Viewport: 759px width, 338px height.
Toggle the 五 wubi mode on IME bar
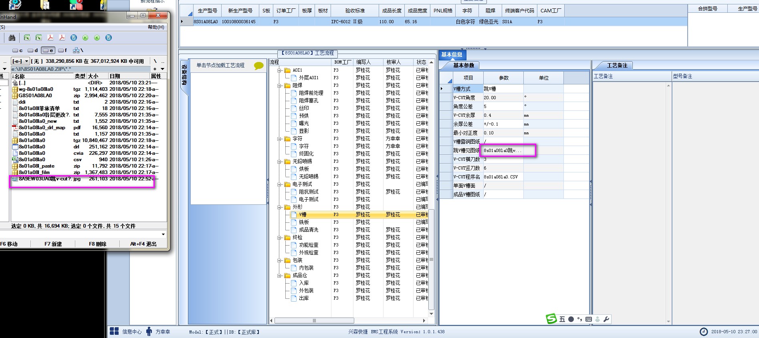pos(562,319)
